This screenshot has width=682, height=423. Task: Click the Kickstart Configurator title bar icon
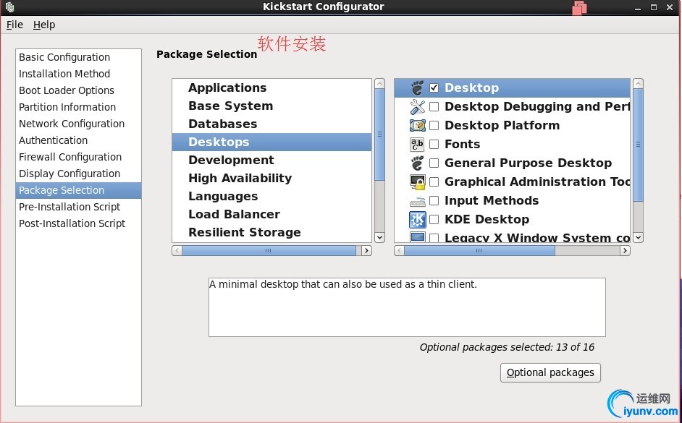coord(9,7)
